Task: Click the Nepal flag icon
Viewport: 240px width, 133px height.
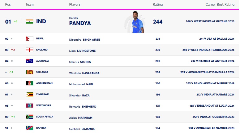Action: pyautogui.click(x=29, y=39)
